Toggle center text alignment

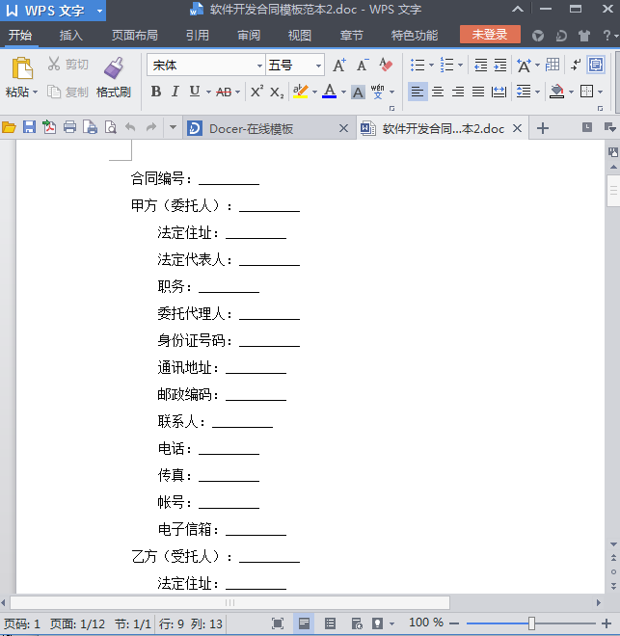438,92
